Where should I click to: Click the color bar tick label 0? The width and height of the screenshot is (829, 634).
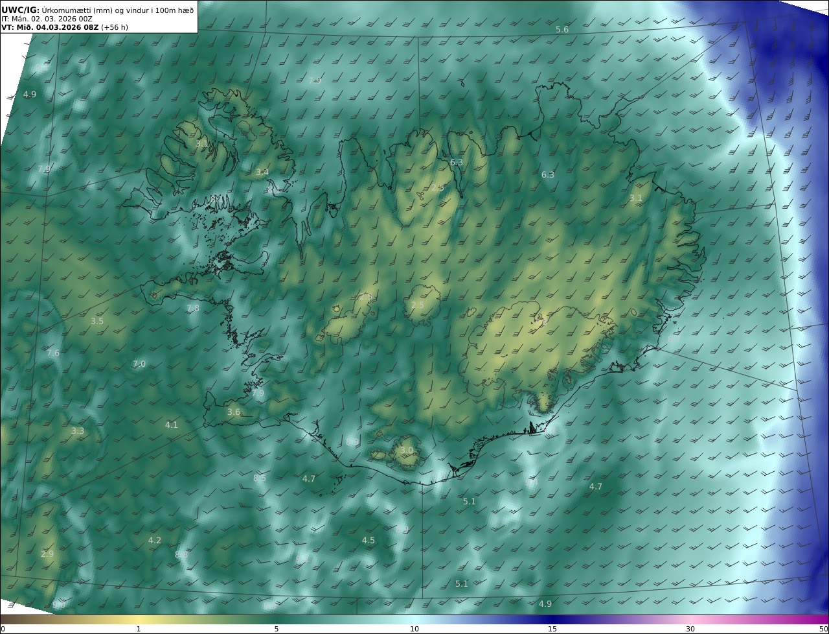click(x=3, y=629)
